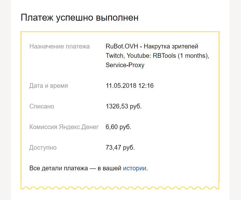Click the commission amount "6,60 руб."
The height and width of the screenshot is (200, 241).
[118, 127]
